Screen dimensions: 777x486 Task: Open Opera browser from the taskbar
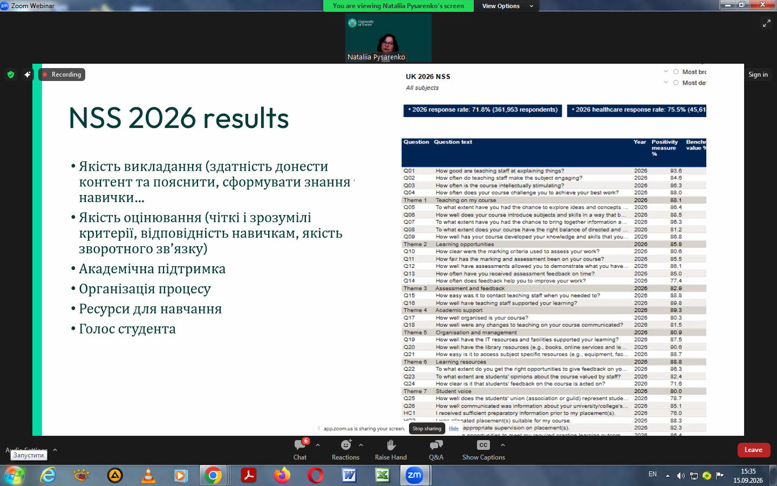[316, 475]
